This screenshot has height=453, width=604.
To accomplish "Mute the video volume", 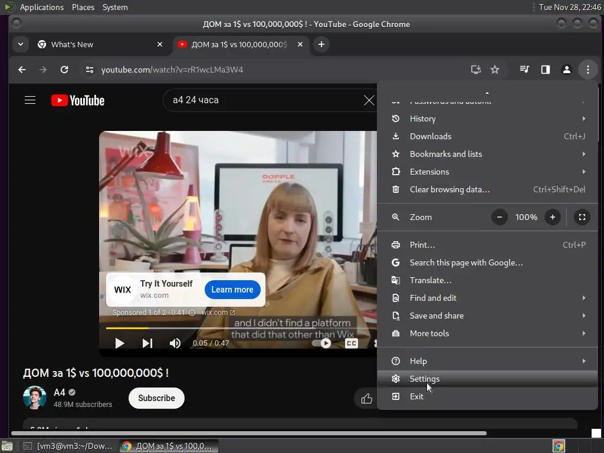I will point(175,343).
